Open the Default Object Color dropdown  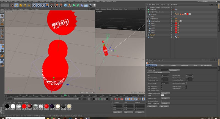tap(165, 93)
